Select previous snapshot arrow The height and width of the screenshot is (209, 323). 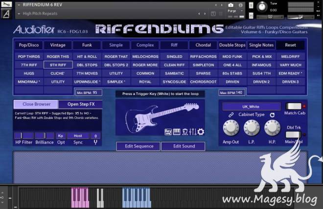[x=199, y=14]
